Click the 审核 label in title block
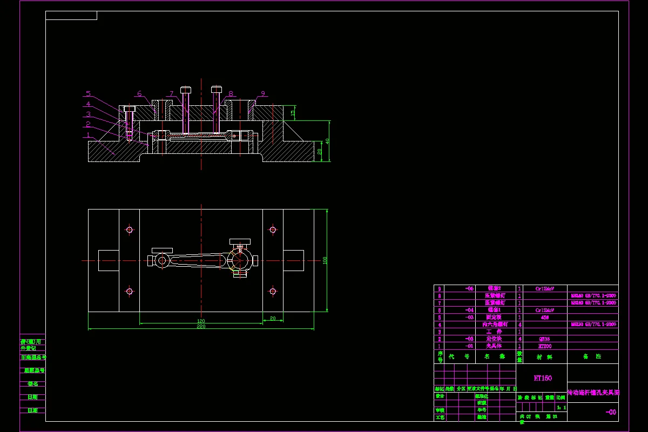Viewport: 648px width, 432px height. coord(440,410)
